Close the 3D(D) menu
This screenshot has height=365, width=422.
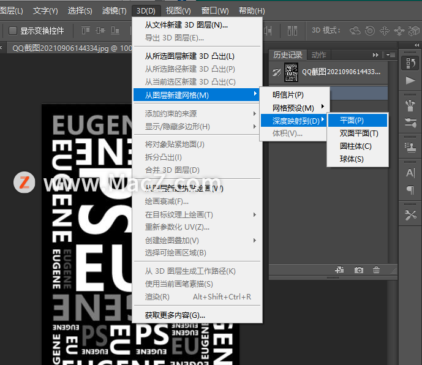coord(146,11)
